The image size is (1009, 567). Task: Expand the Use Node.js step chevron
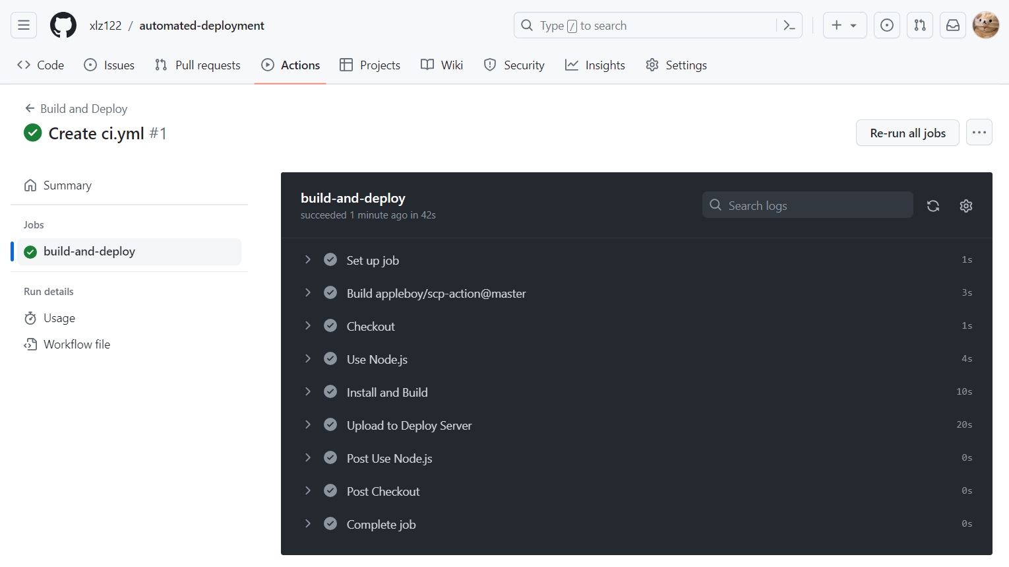click(x=308, y=358)
